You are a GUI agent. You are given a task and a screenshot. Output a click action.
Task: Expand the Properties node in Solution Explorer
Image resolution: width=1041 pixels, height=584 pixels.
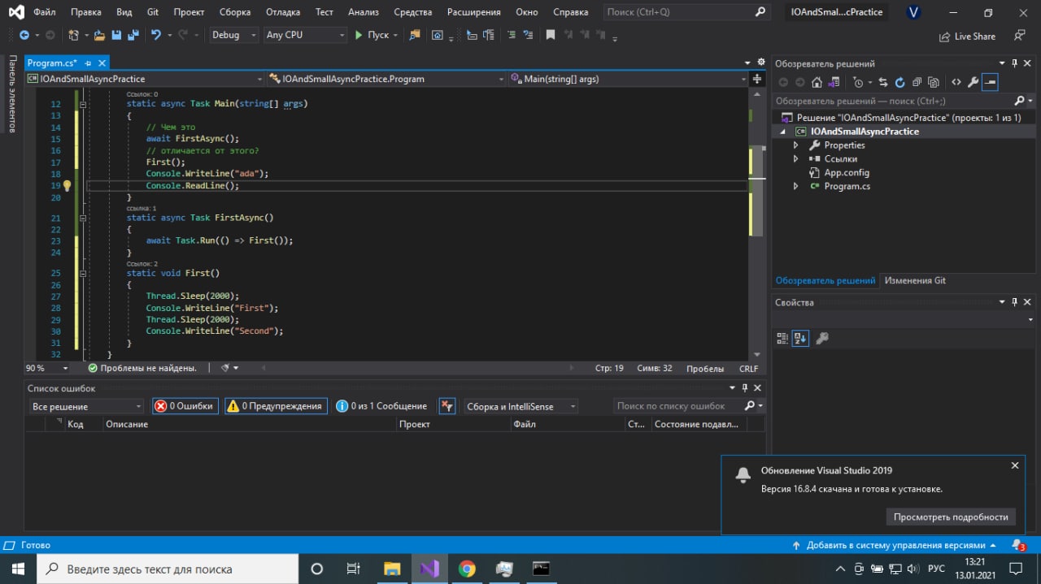pos(796,145)
